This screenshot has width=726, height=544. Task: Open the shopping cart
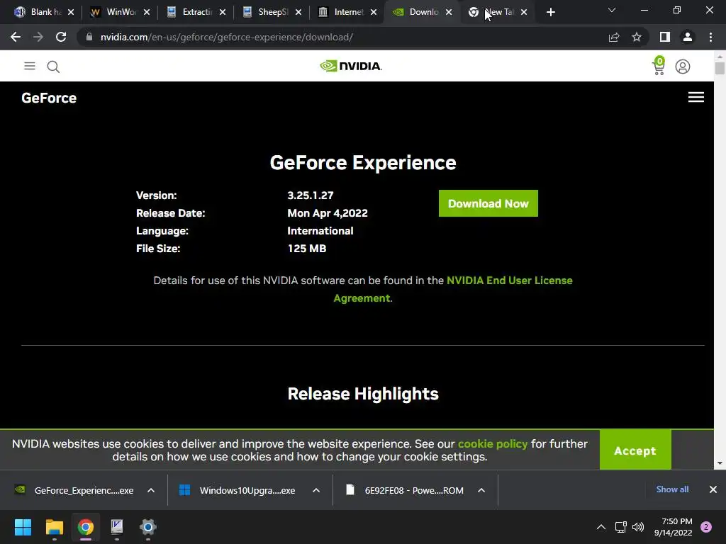pyautogui.click(x=659, y=66)
